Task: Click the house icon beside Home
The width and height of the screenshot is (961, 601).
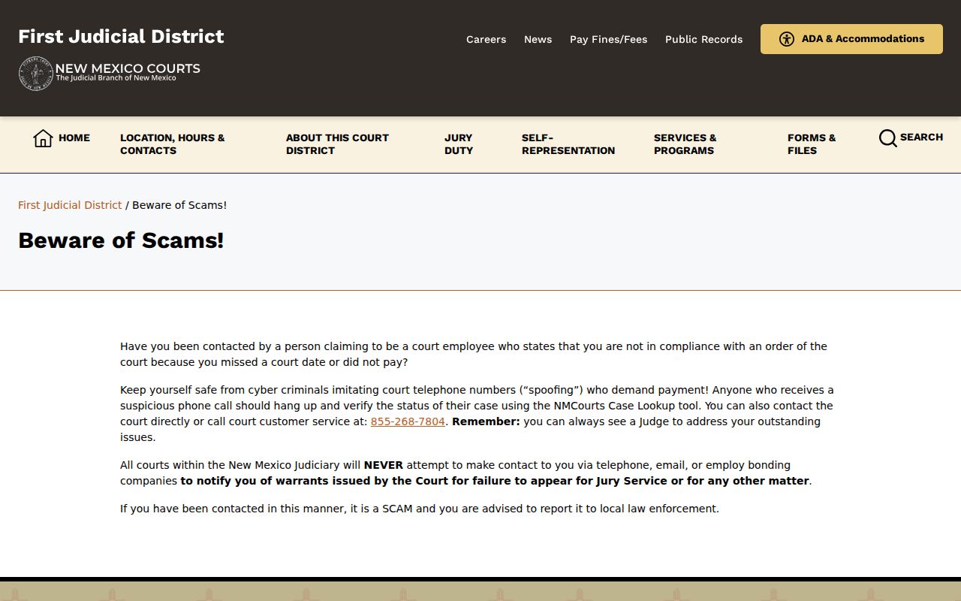Action: click(43, 138)
